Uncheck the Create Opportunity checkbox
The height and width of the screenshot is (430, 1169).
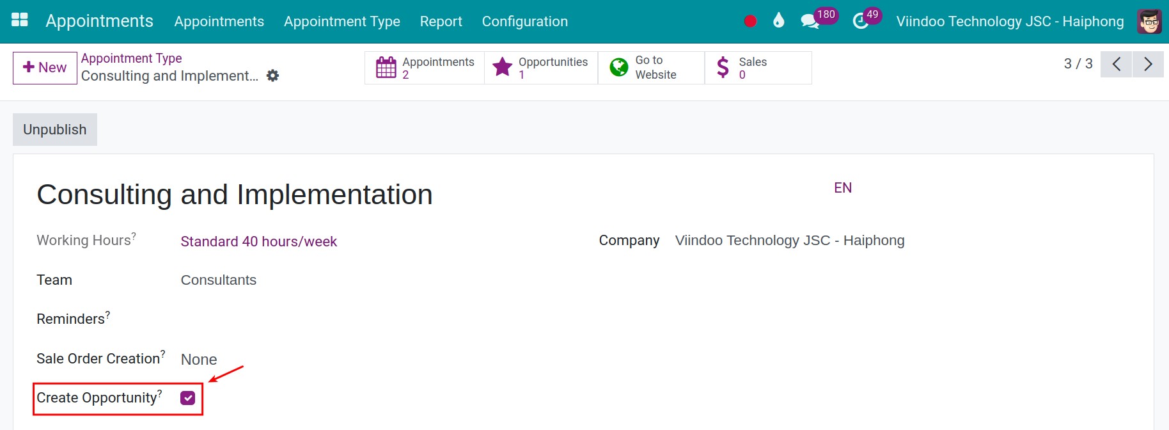pyautogui.click(x=187, y=398)
